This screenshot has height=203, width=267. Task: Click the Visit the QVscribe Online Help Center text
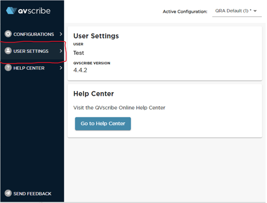pyautogui.click(x=119, y=108)
